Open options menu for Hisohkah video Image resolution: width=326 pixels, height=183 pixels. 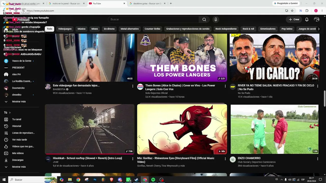pos(133,159)
